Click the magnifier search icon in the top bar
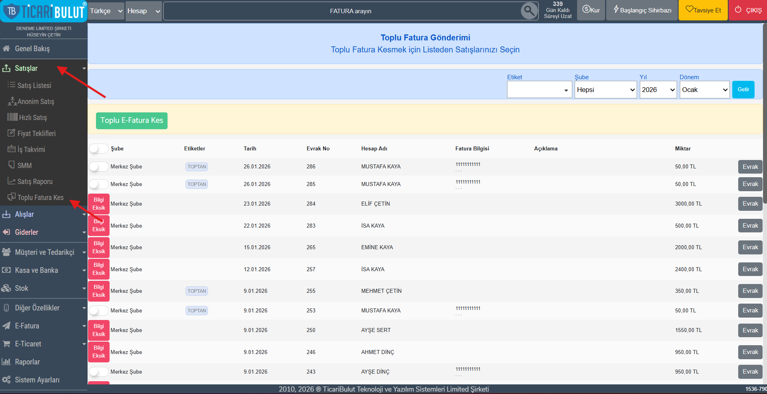767x394 pixels. pyautogui.click(x=529, y=11)
